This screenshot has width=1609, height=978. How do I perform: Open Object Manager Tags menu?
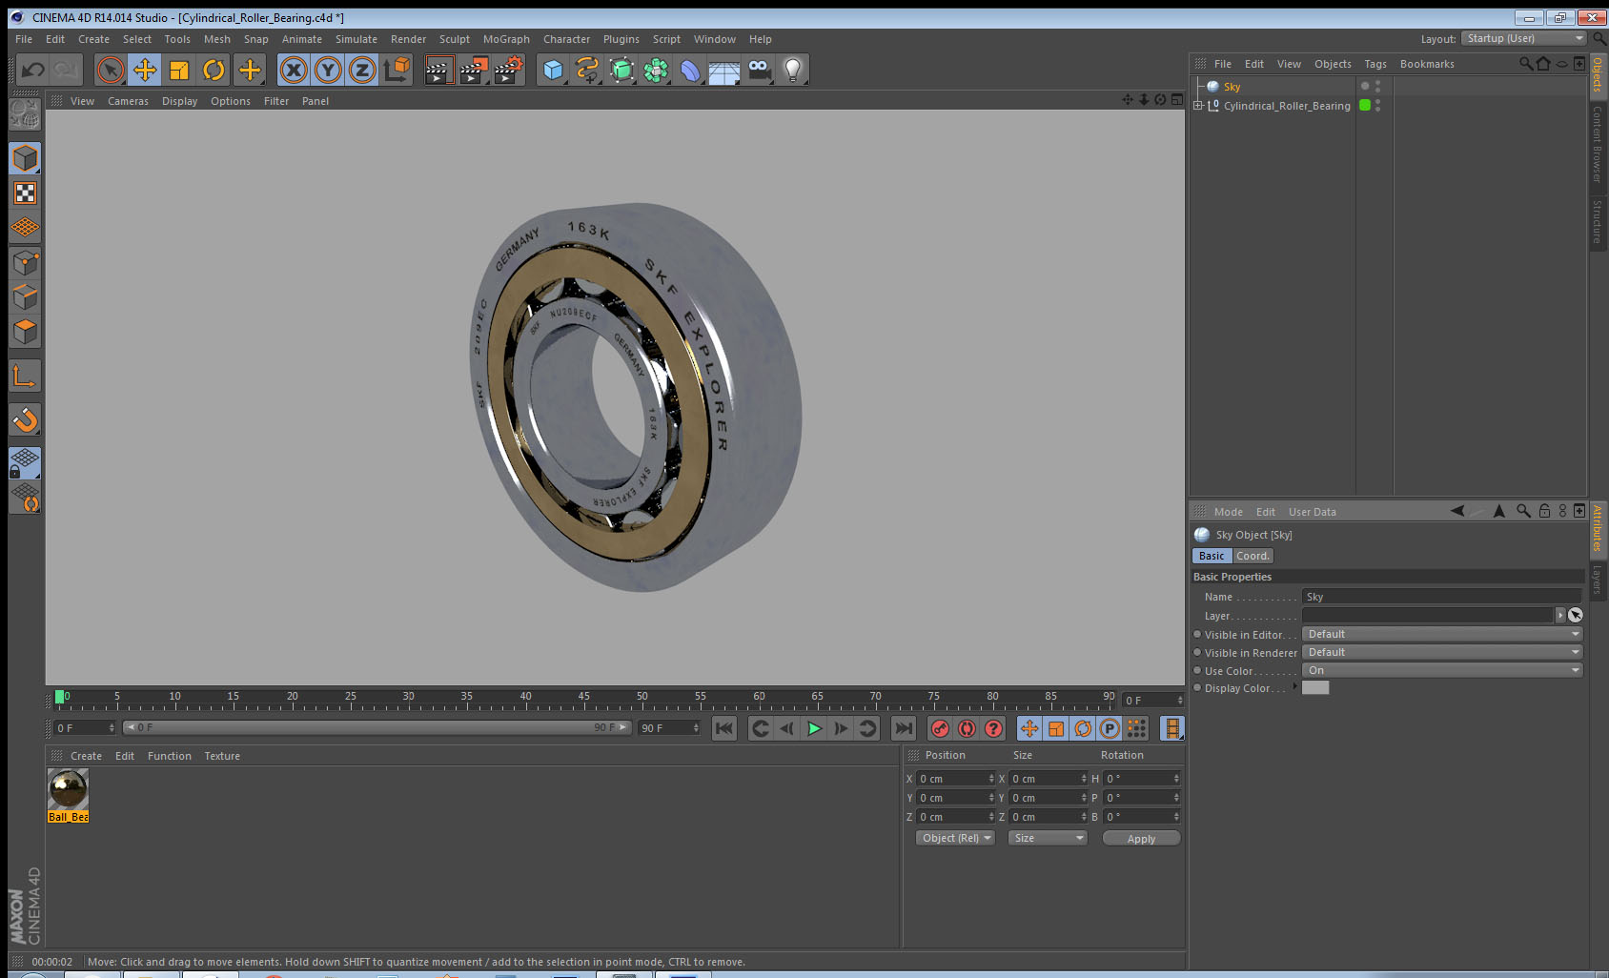[x=1375, y=64]
